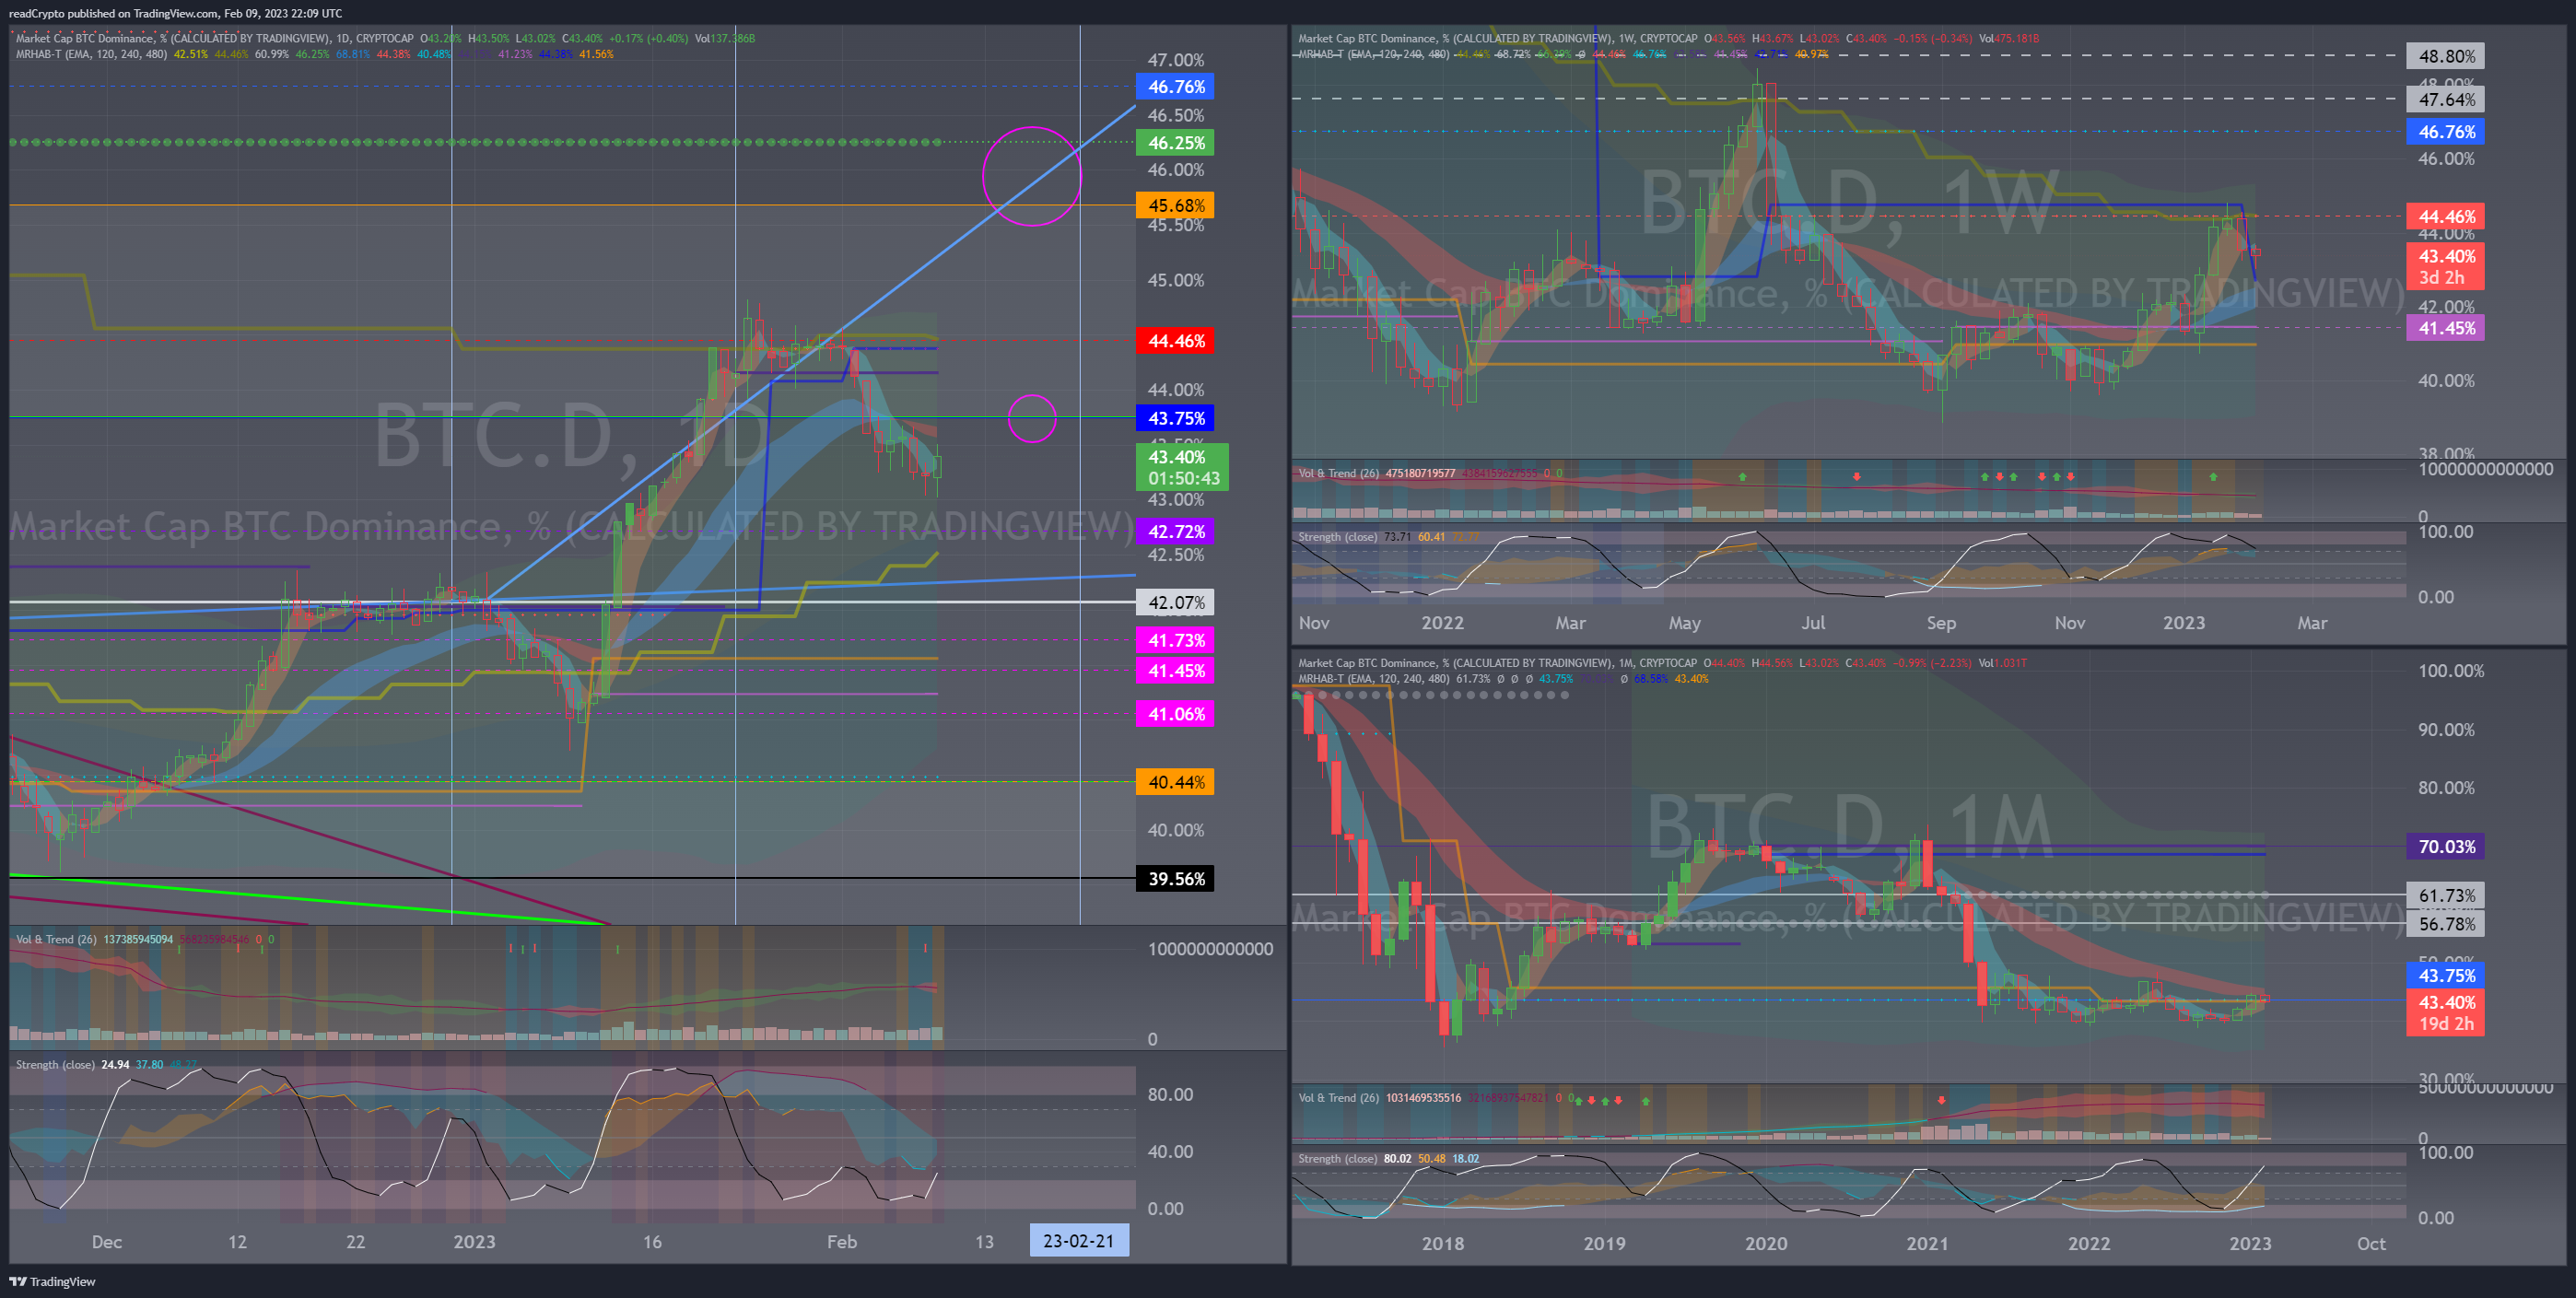Click the 1M chart symbol title legend
The image size is (2576, 1298).
tap(1497, 663)
